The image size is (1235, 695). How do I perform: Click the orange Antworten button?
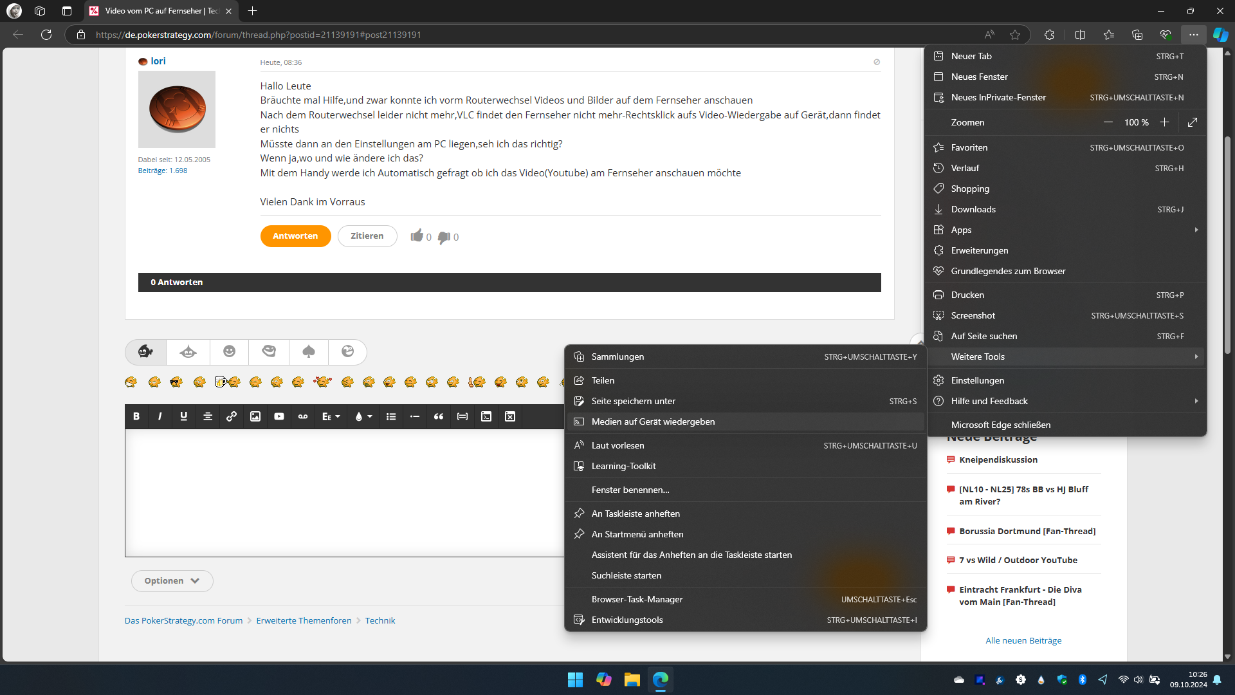295,236
